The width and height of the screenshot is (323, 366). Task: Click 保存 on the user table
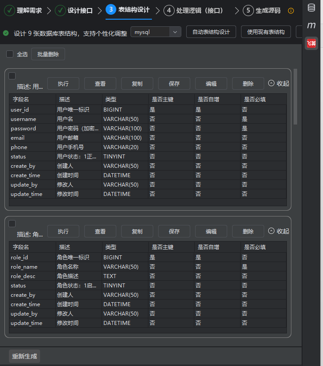pos(174,83)
